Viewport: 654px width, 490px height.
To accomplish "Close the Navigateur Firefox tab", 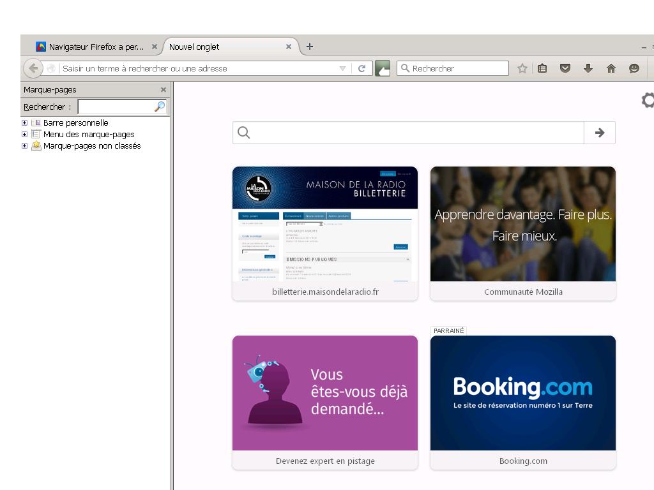I will coord(155,47).
